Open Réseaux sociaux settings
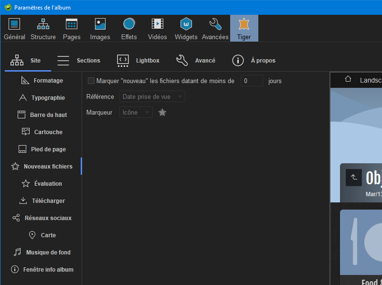 (42, 218)
